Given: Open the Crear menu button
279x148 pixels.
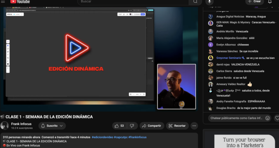Looking at the screenshot, I should [255, 2].
